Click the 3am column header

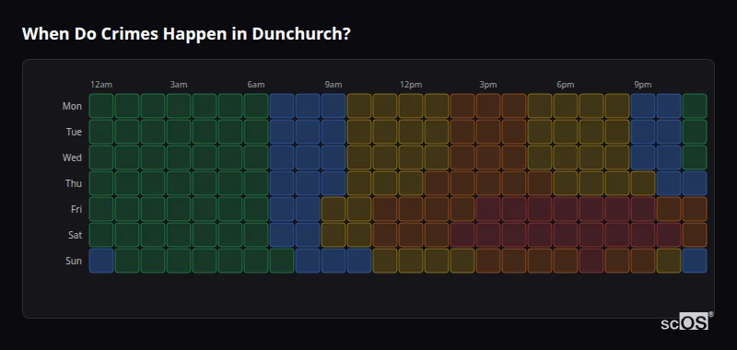point(179,85)
